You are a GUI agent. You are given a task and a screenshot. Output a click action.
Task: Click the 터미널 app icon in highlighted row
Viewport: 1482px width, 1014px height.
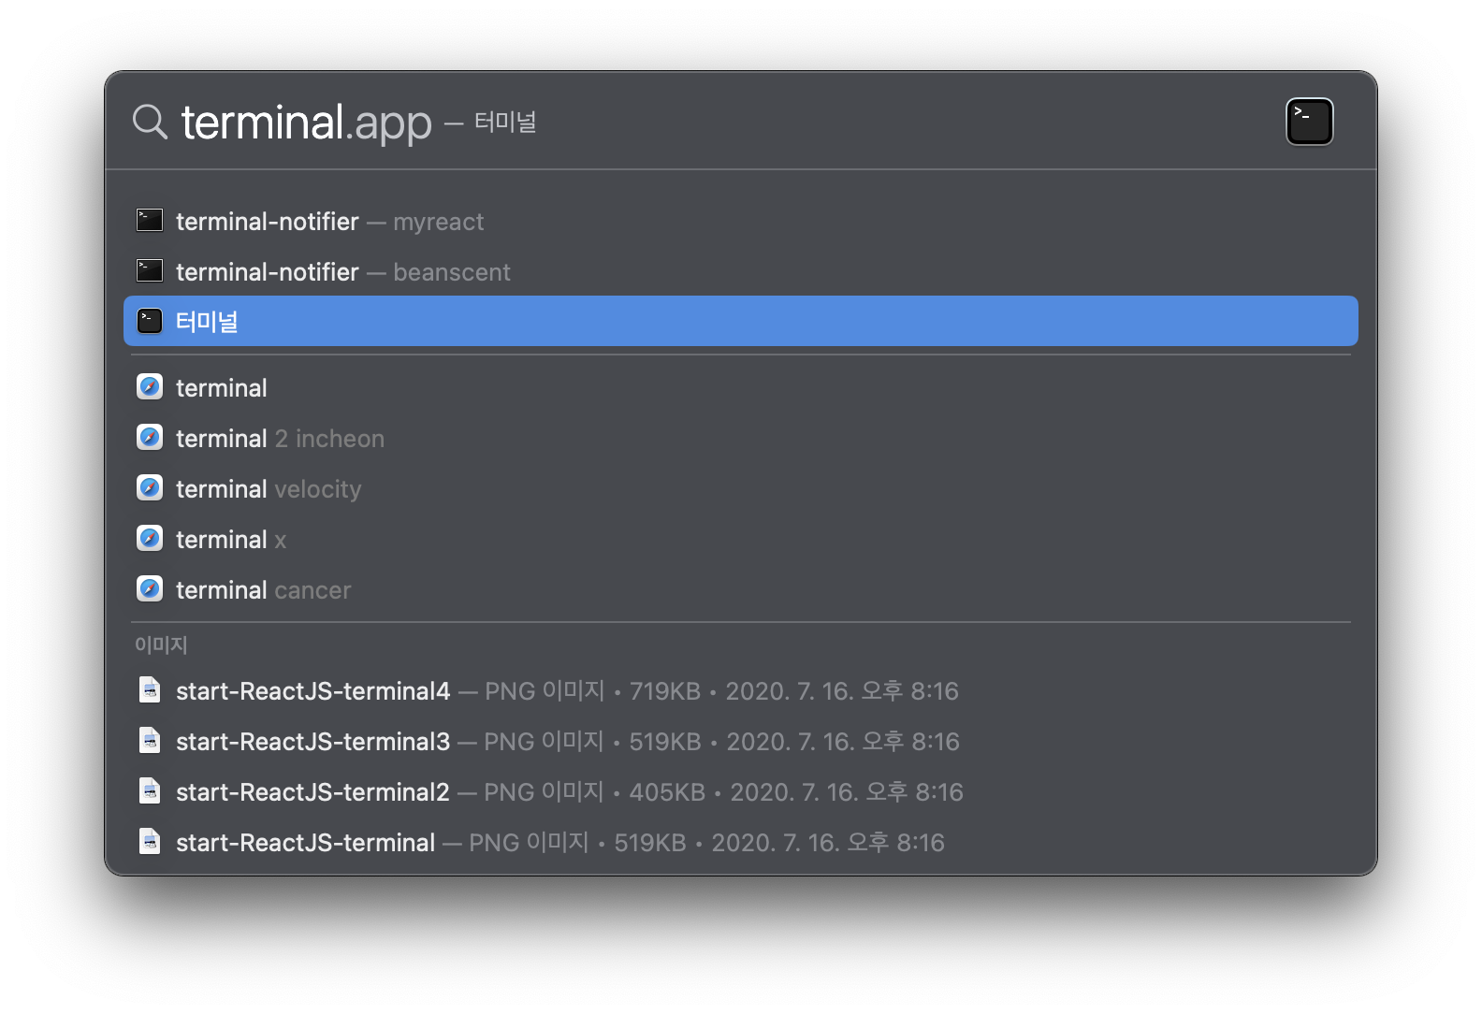coord(150,322)
